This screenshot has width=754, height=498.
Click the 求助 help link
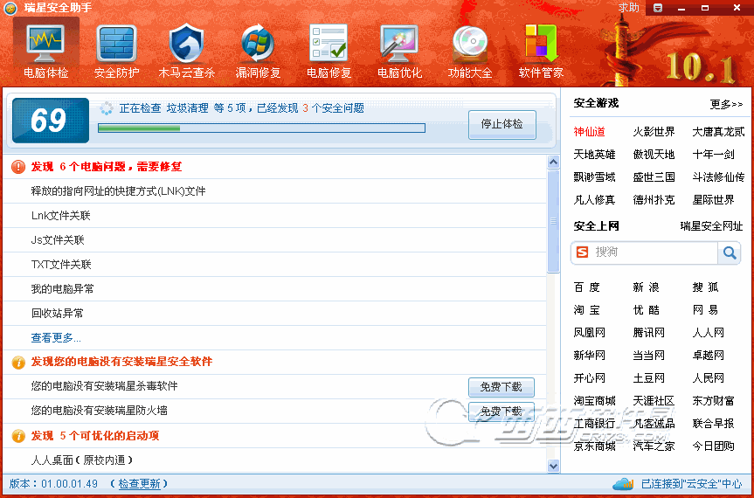(x=628, y=8)
